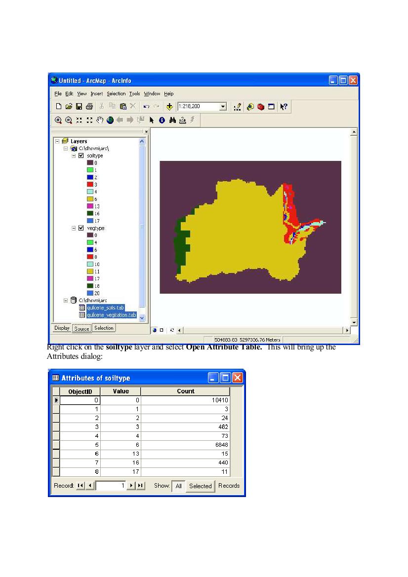408x577 pixels.
Task: Switch to the Source tab
Action: click(x=82, y=329)
